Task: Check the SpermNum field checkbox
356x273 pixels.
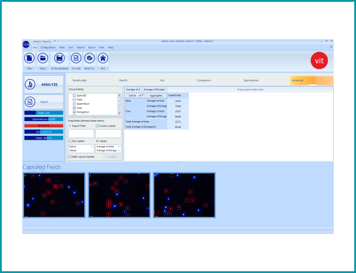Action: tap(74, 104)
